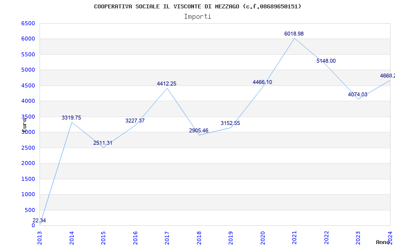395x247 pixels.
Task: Click the 2021 x-axis year label
Action: coord(294,238)
